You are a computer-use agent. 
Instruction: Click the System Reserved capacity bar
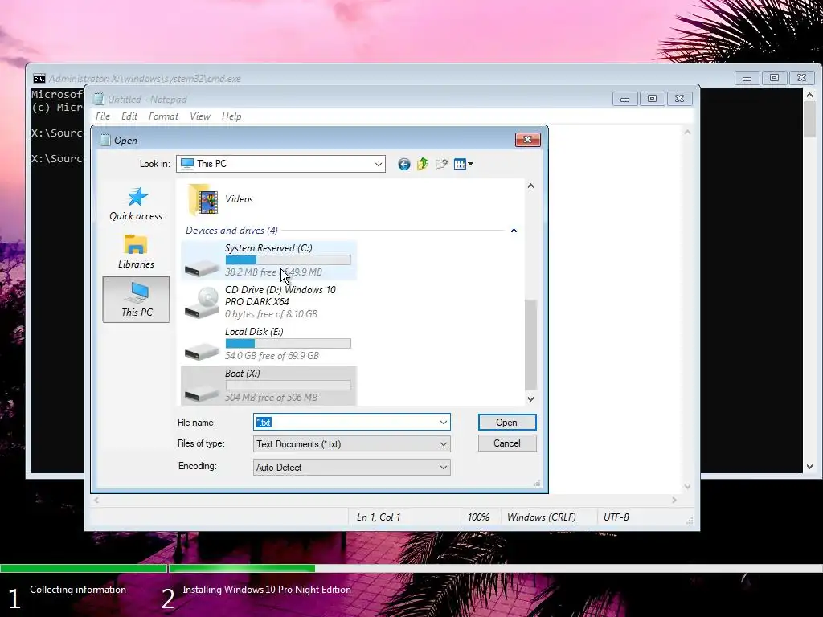(289, 260)
